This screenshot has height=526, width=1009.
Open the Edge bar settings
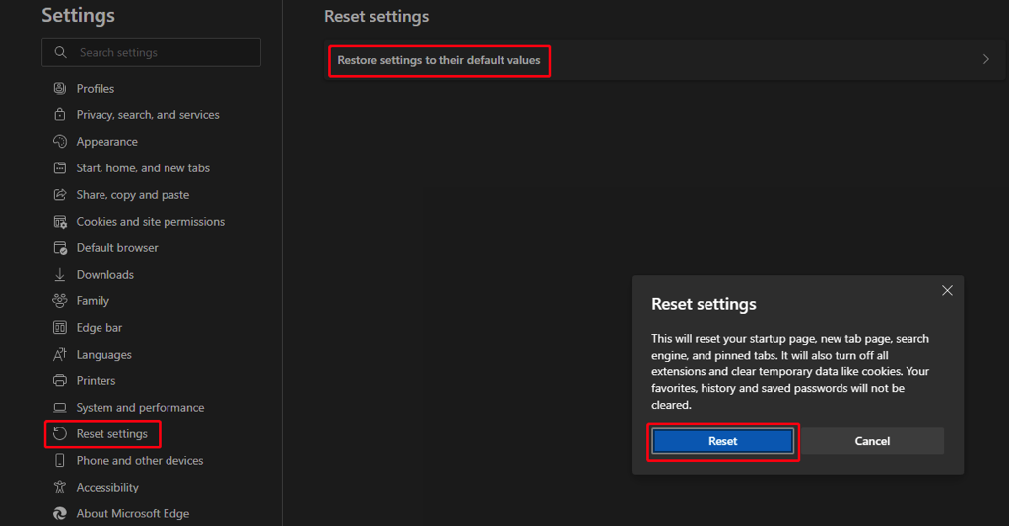click(x=100, y=327)
